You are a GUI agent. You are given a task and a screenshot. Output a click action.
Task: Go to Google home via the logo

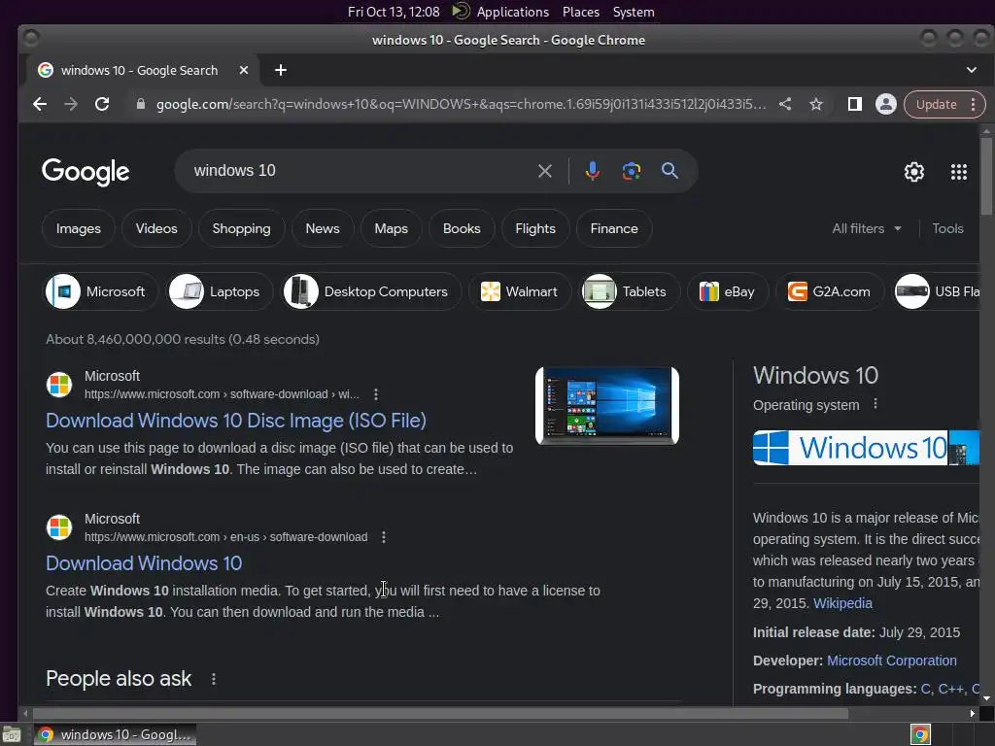point(86,172)
